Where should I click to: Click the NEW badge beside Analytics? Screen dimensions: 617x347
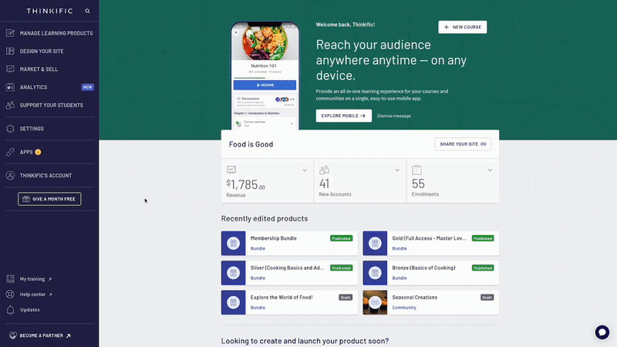point(87,87)
